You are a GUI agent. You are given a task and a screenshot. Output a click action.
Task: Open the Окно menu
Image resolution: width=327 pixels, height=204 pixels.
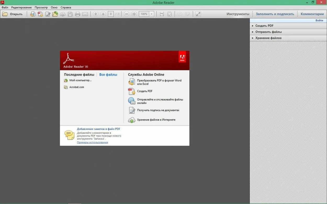pos(54,8)
